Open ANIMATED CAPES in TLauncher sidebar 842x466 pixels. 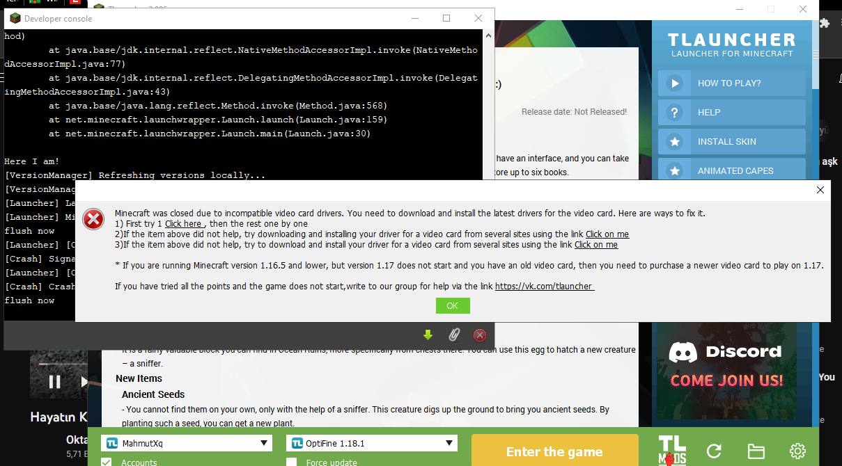pyautogui.click(x=732, y=170)
